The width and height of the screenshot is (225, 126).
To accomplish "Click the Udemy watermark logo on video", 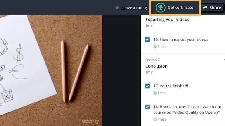I will [x=91, y=121].
